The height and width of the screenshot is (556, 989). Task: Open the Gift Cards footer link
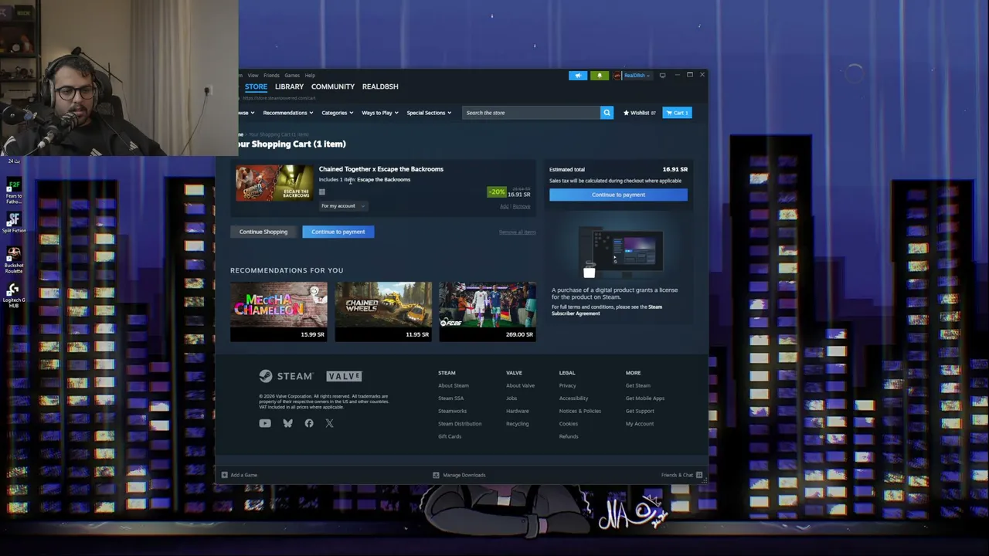450,436
